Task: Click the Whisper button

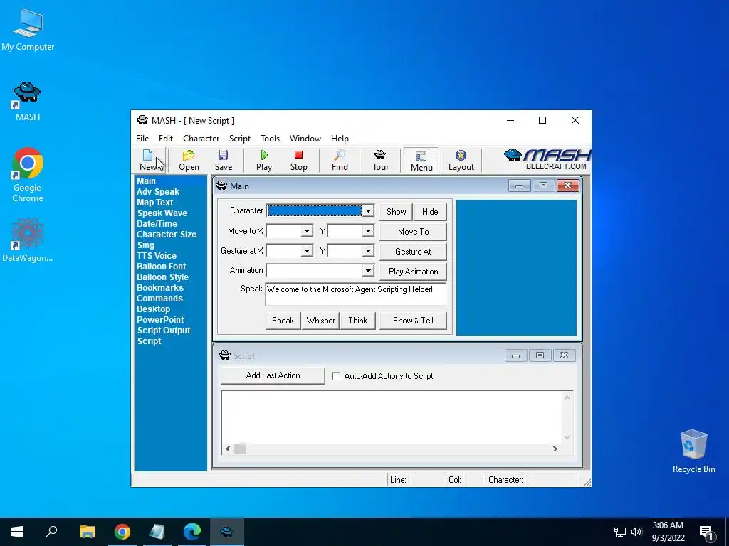Action: pos(320,321)
